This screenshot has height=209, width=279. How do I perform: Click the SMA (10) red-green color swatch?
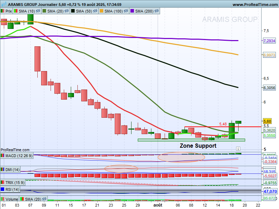coord(16,11)
